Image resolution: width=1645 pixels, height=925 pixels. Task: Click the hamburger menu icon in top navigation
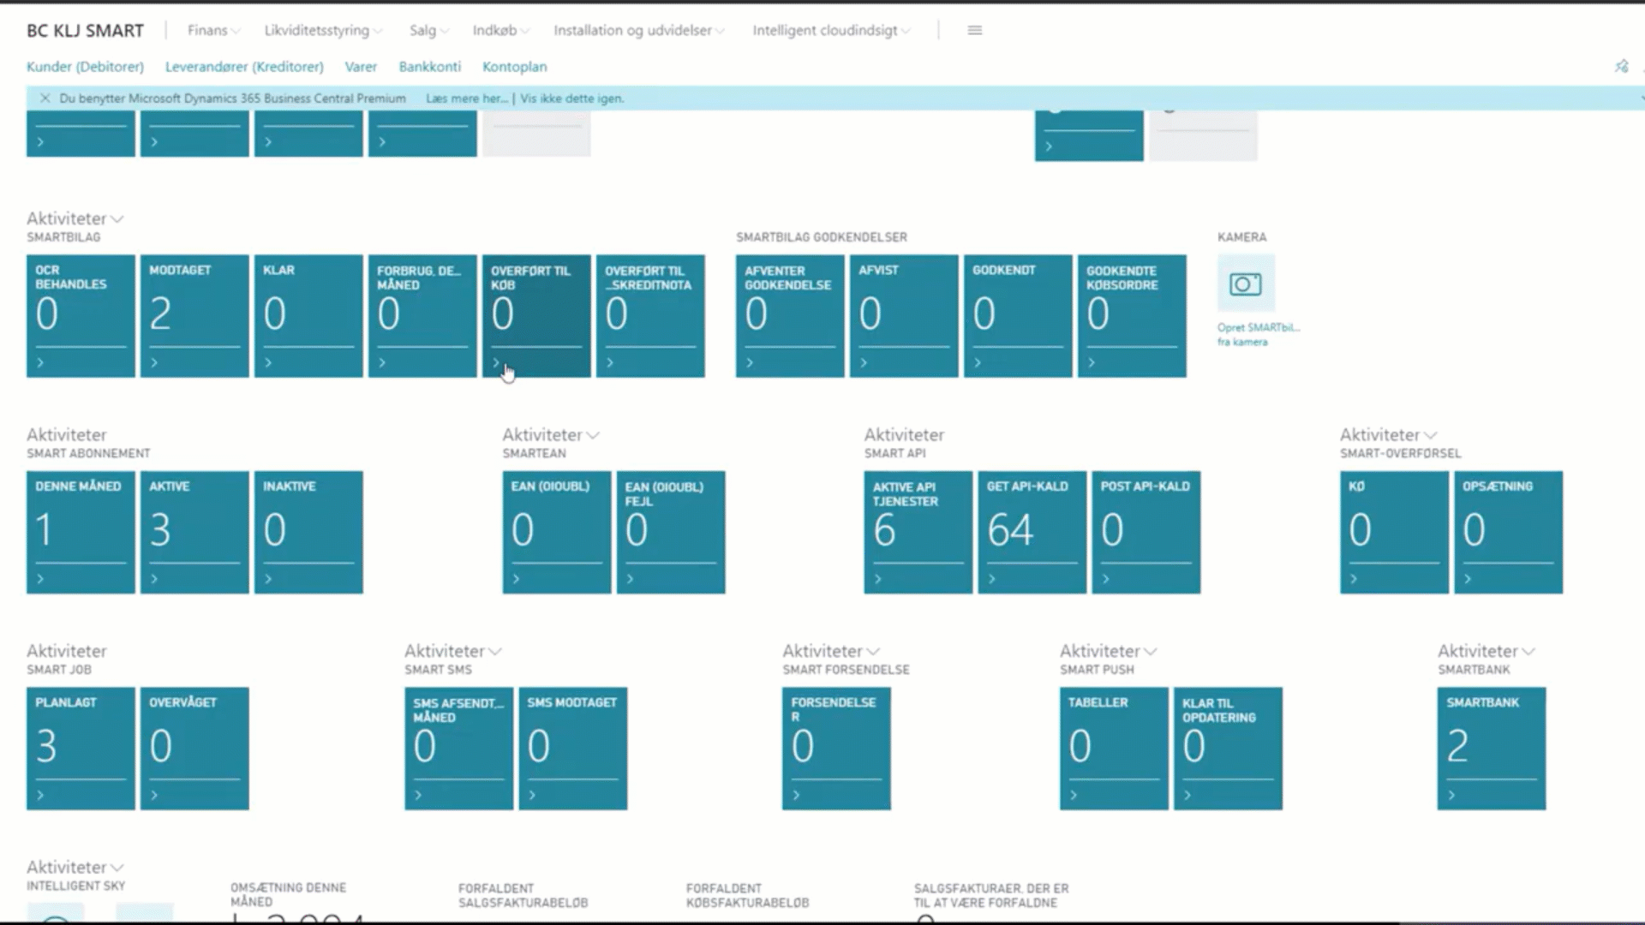[974, 30]
